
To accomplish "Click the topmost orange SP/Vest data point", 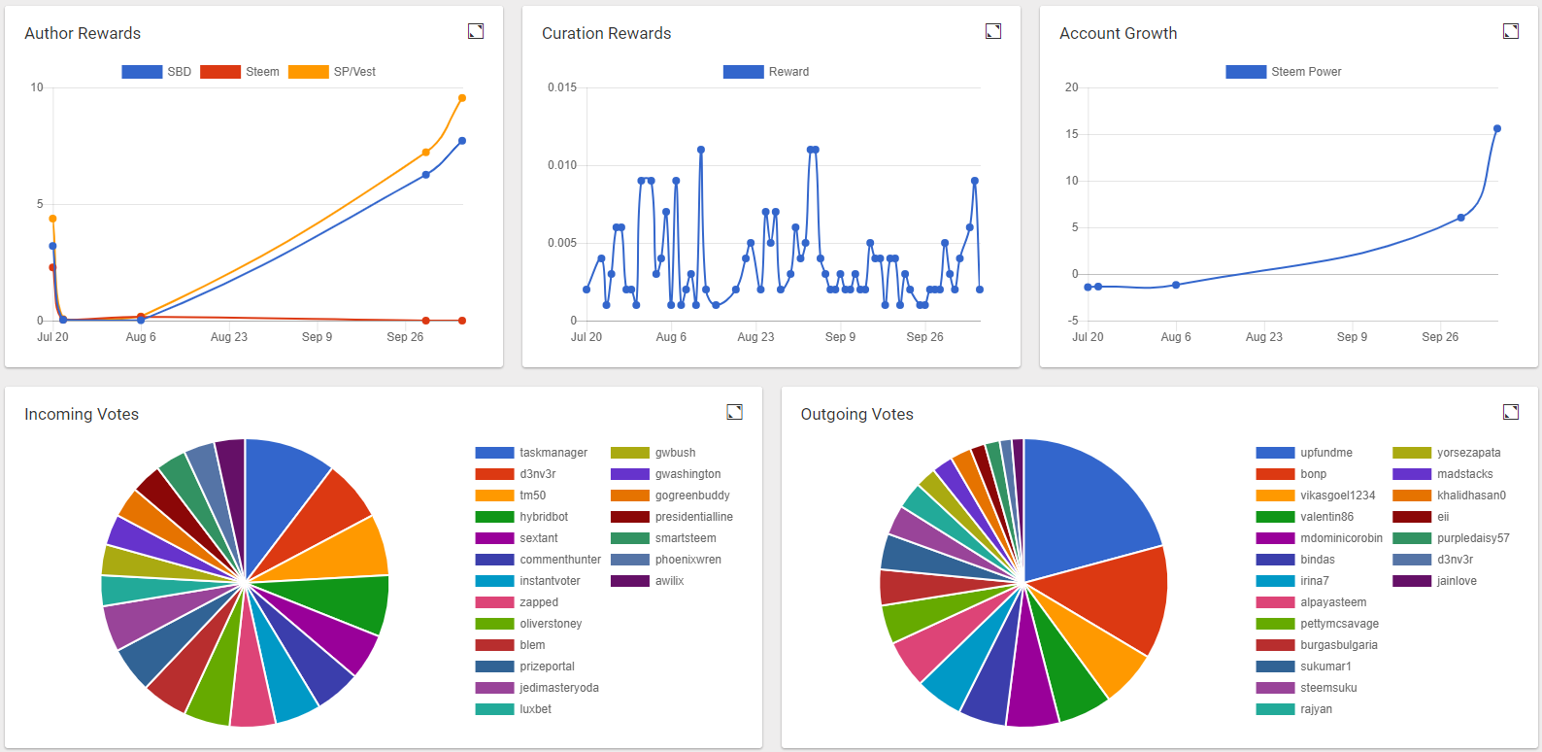I will [462, 98].
